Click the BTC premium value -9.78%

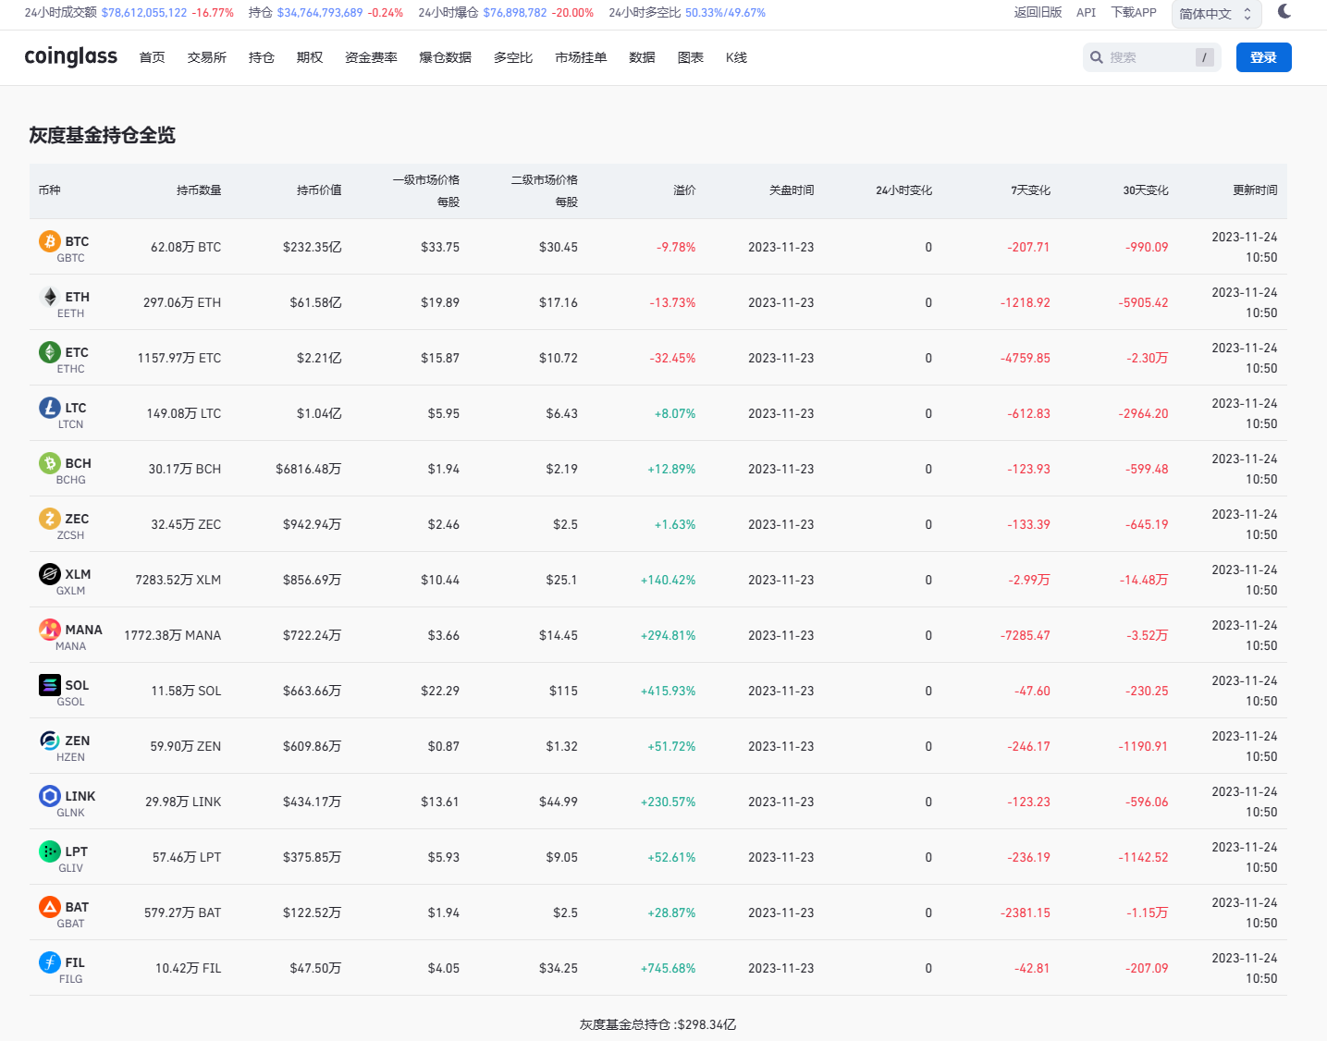676,247
